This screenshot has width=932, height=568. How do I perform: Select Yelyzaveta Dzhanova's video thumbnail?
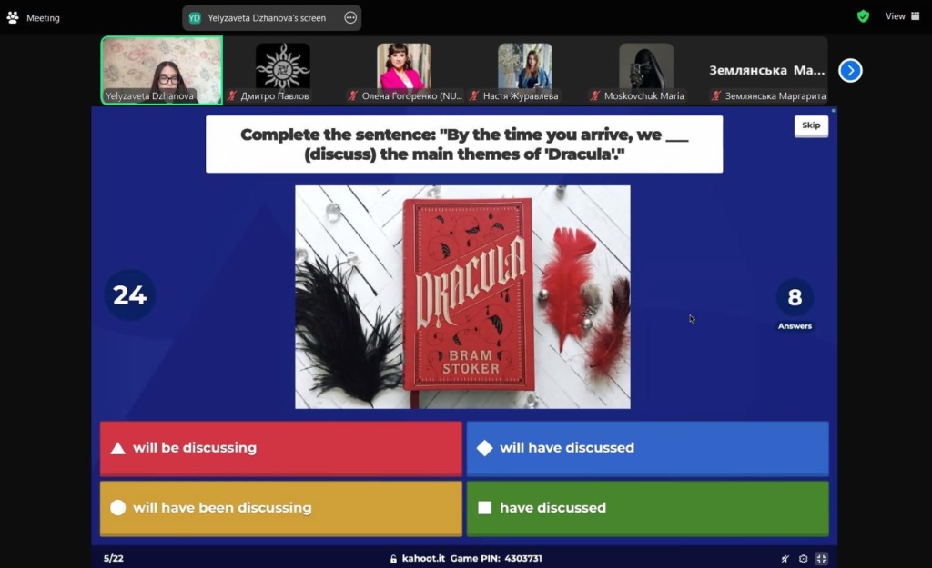(x=162, y=70)
